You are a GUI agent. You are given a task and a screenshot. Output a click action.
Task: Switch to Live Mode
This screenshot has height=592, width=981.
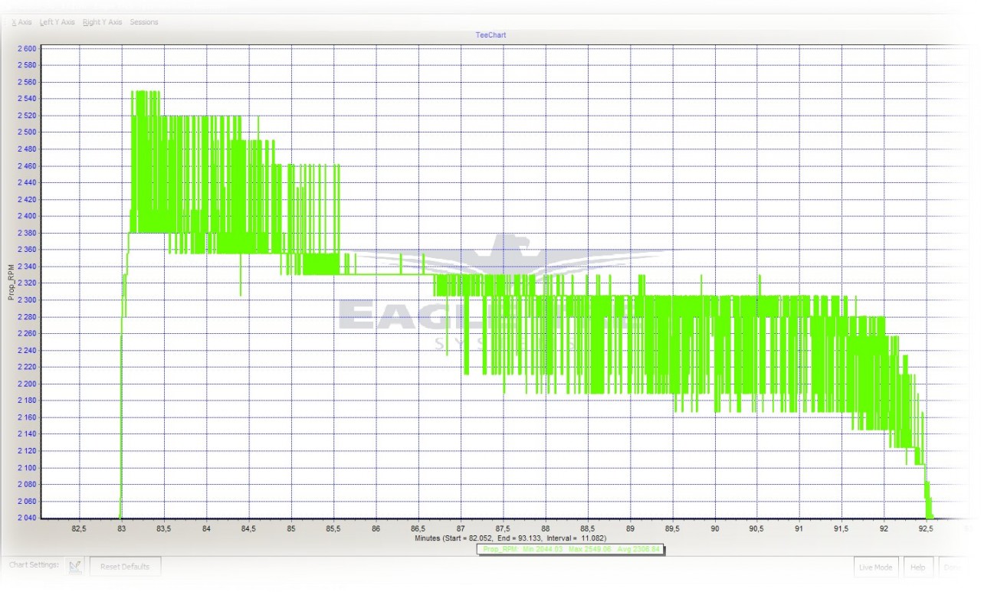[x=877, y=567]
